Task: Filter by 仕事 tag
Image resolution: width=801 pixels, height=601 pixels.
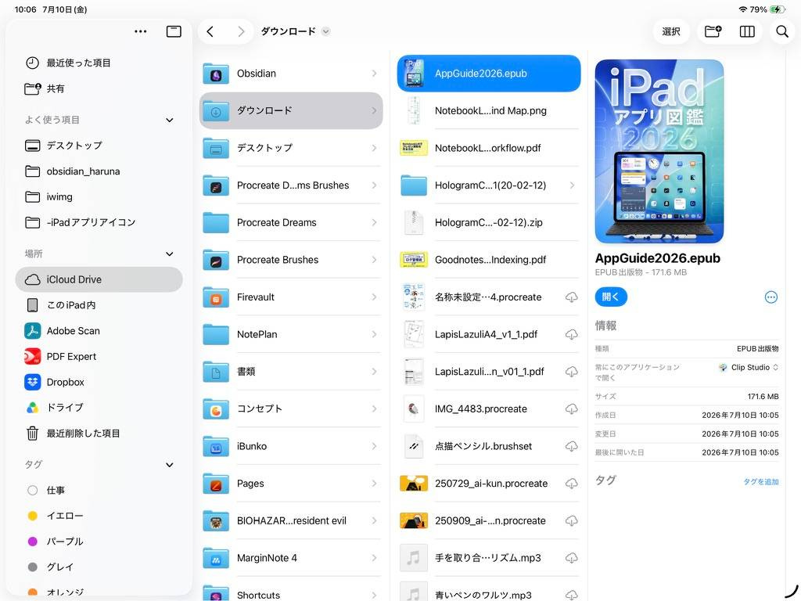Action: click(99, 491)
